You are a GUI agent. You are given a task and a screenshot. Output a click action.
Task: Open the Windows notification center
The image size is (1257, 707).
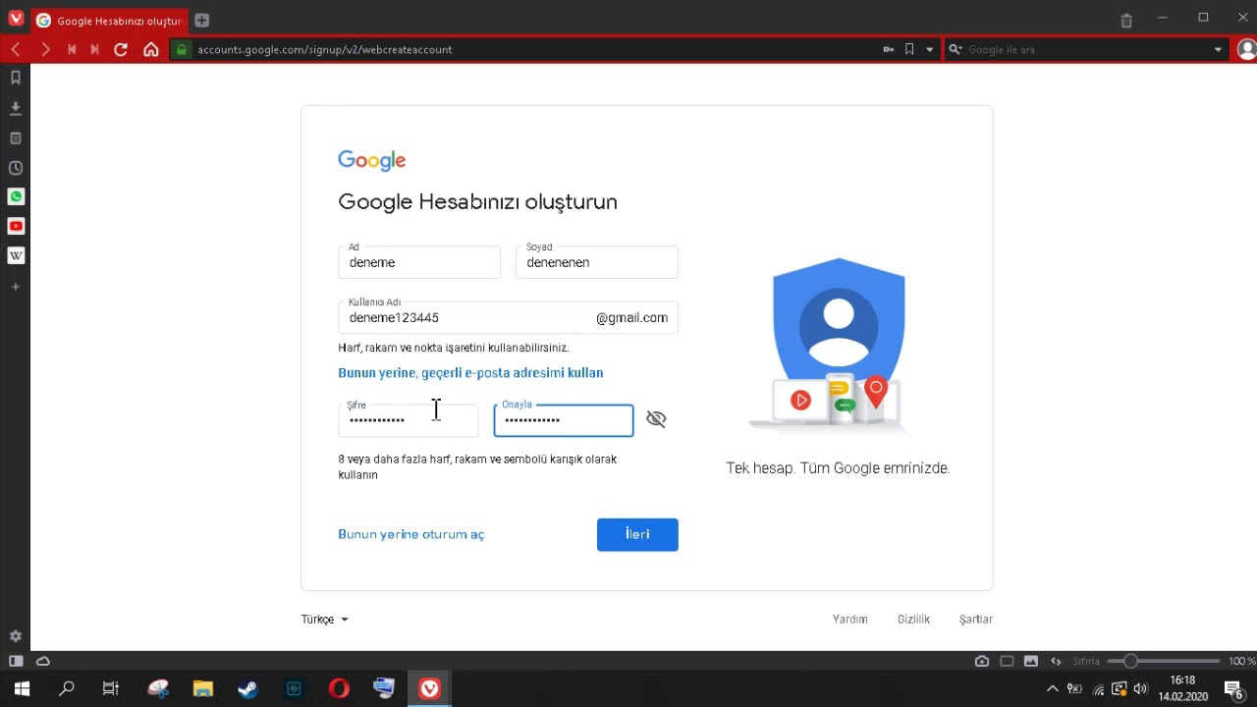point(1234,689)
